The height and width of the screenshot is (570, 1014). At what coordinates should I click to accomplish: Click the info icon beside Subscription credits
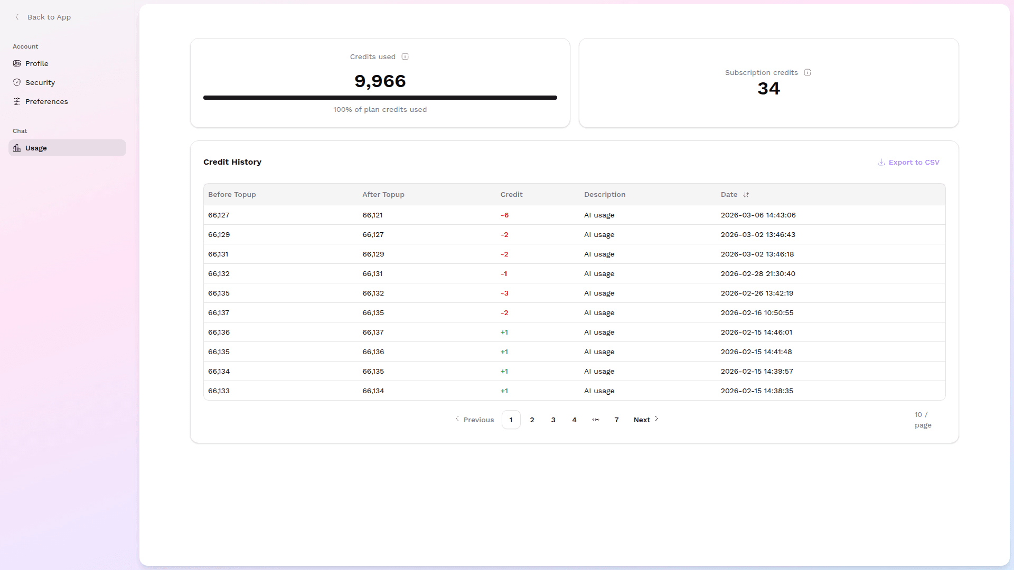(x=808, y=72)
